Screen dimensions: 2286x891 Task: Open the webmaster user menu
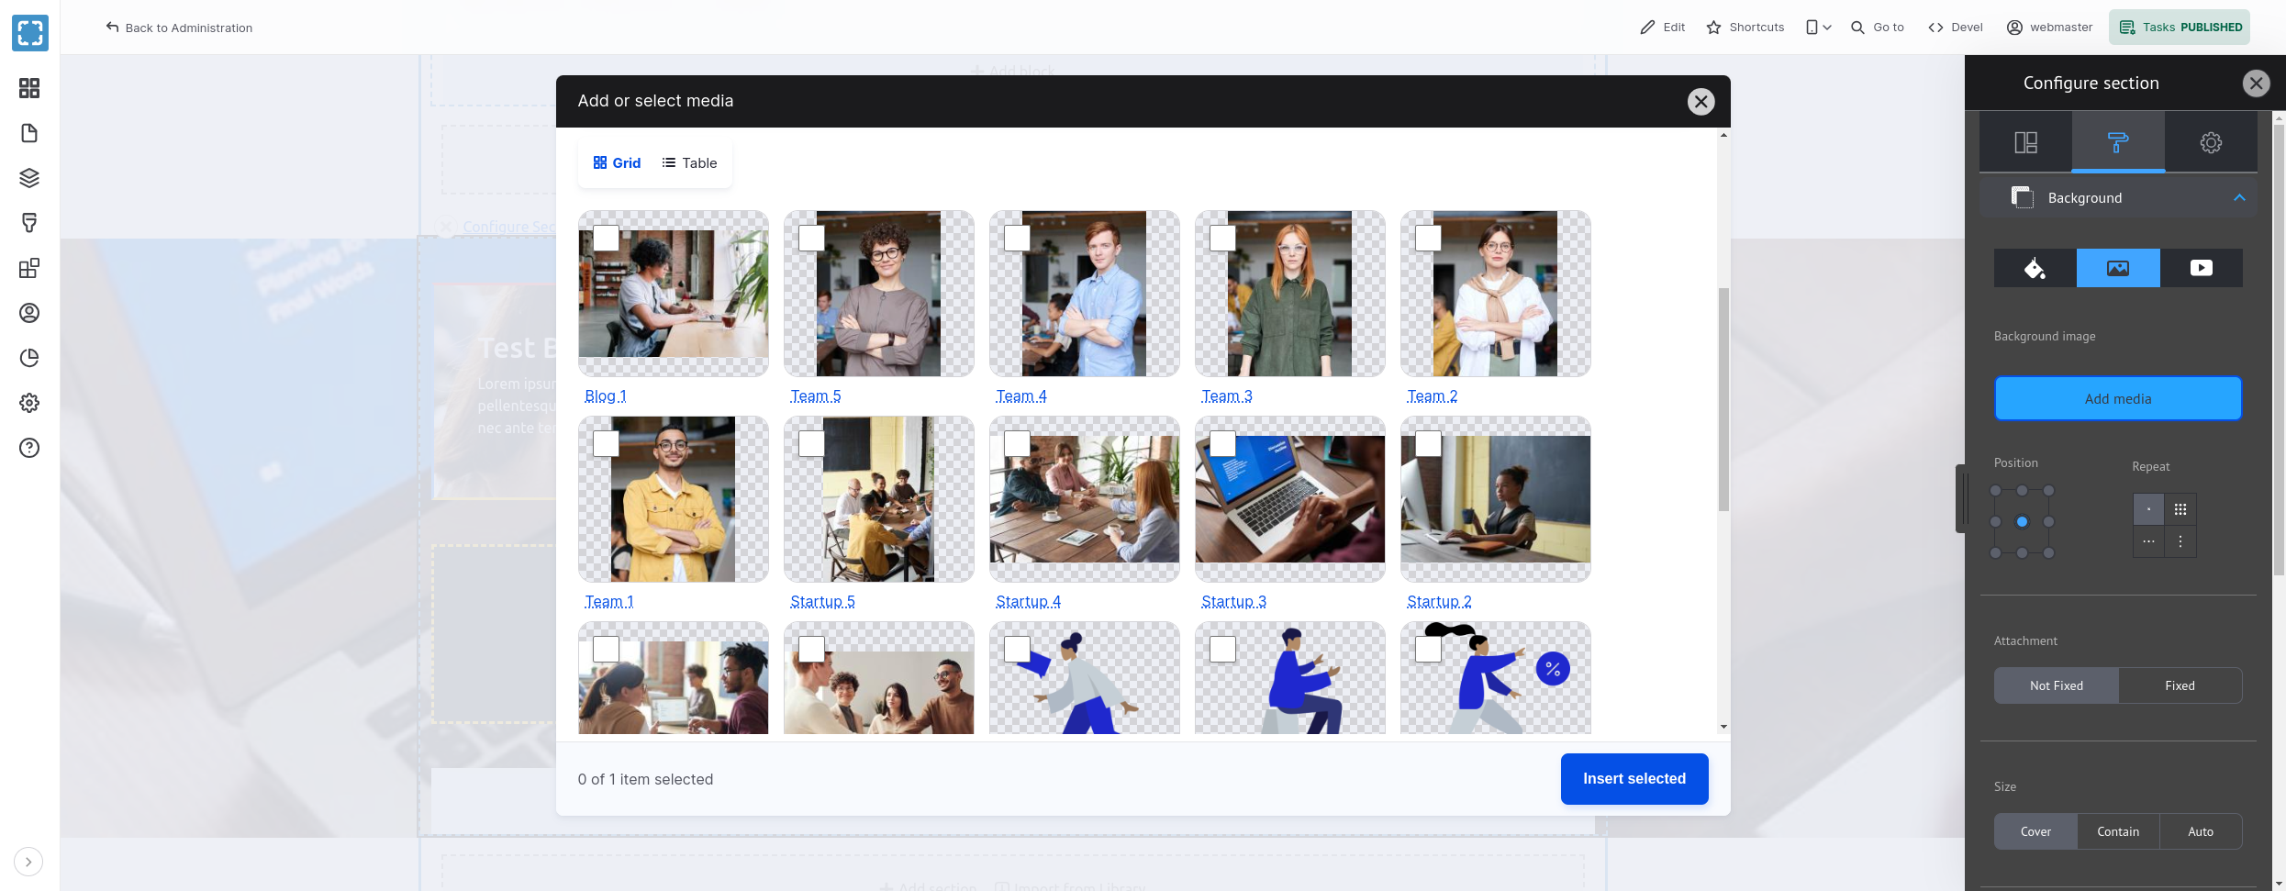pyautogui.click(x=2050, y=28)
